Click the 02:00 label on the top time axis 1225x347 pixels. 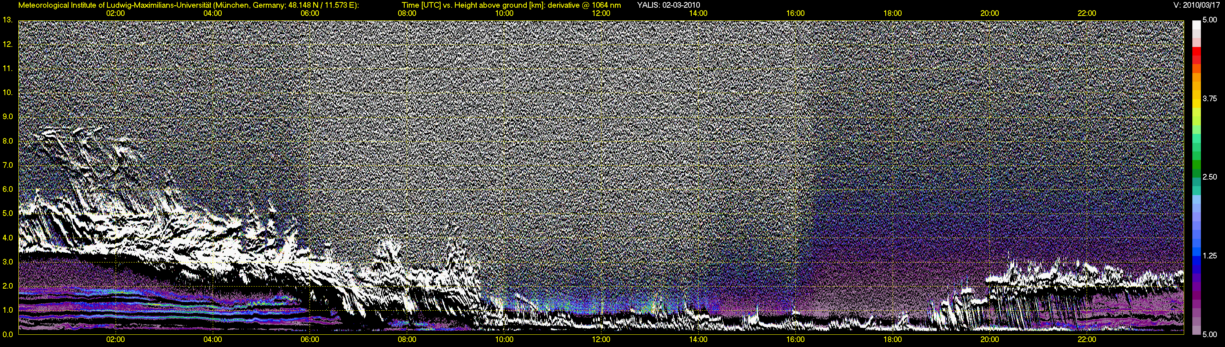coord(116,13)
